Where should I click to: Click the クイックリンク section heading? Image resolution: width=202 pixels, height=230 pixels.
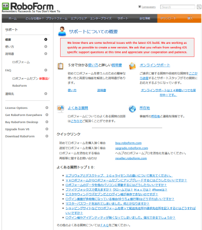click(x=69, y=134)
